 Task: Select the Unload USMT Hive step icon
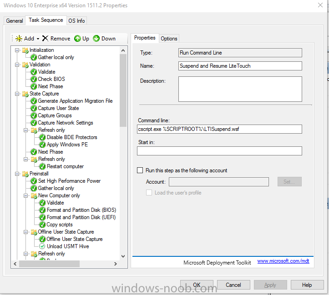pyautogui.click(x=42, y=246)
